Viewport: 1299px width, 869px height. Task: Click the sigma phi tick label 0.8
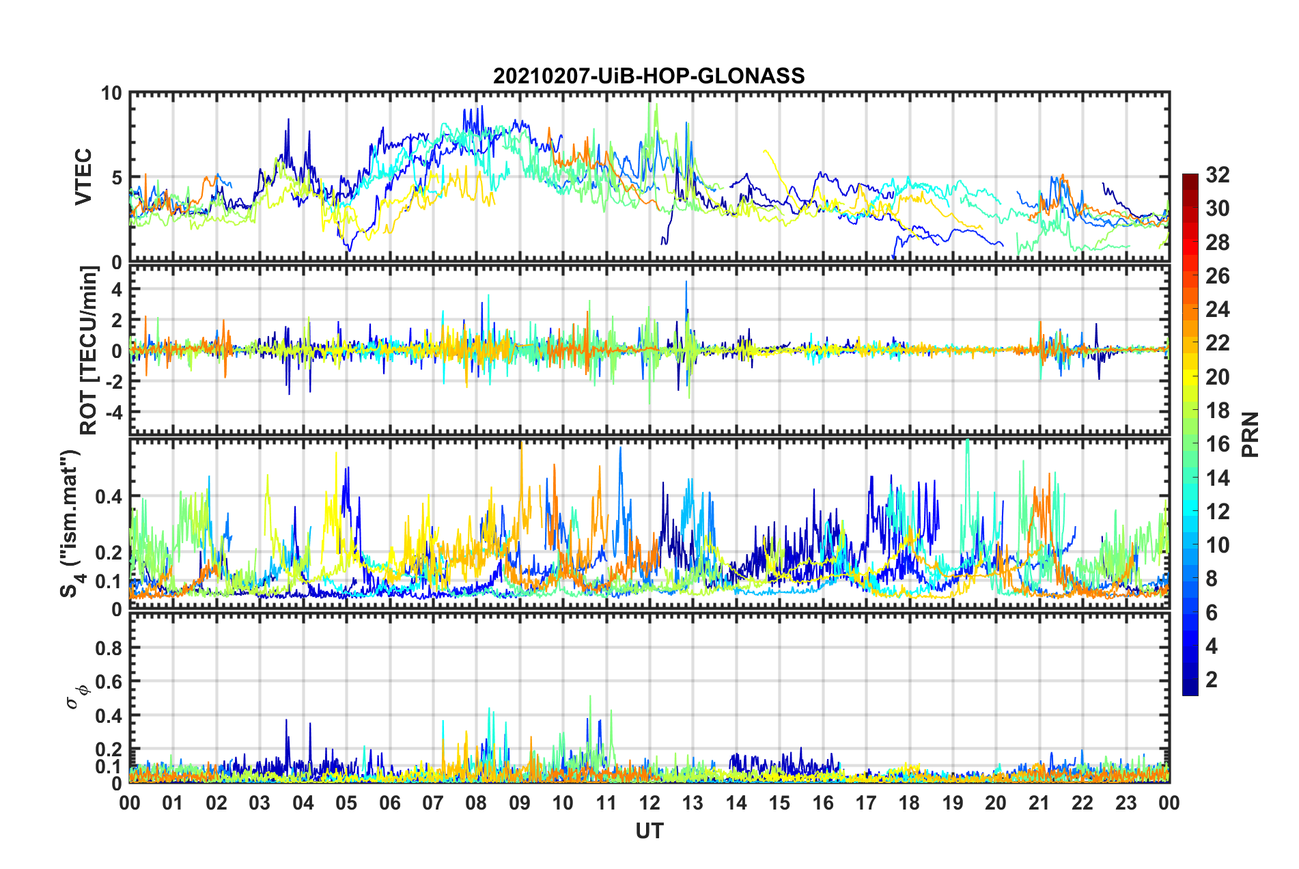[x=109, y=648]
